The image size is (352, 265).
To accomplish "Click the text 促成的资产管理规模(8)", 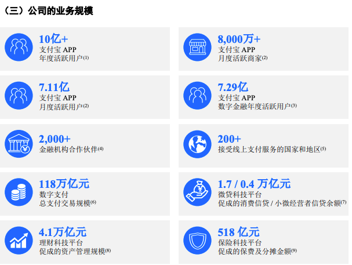I will (75, 251).
